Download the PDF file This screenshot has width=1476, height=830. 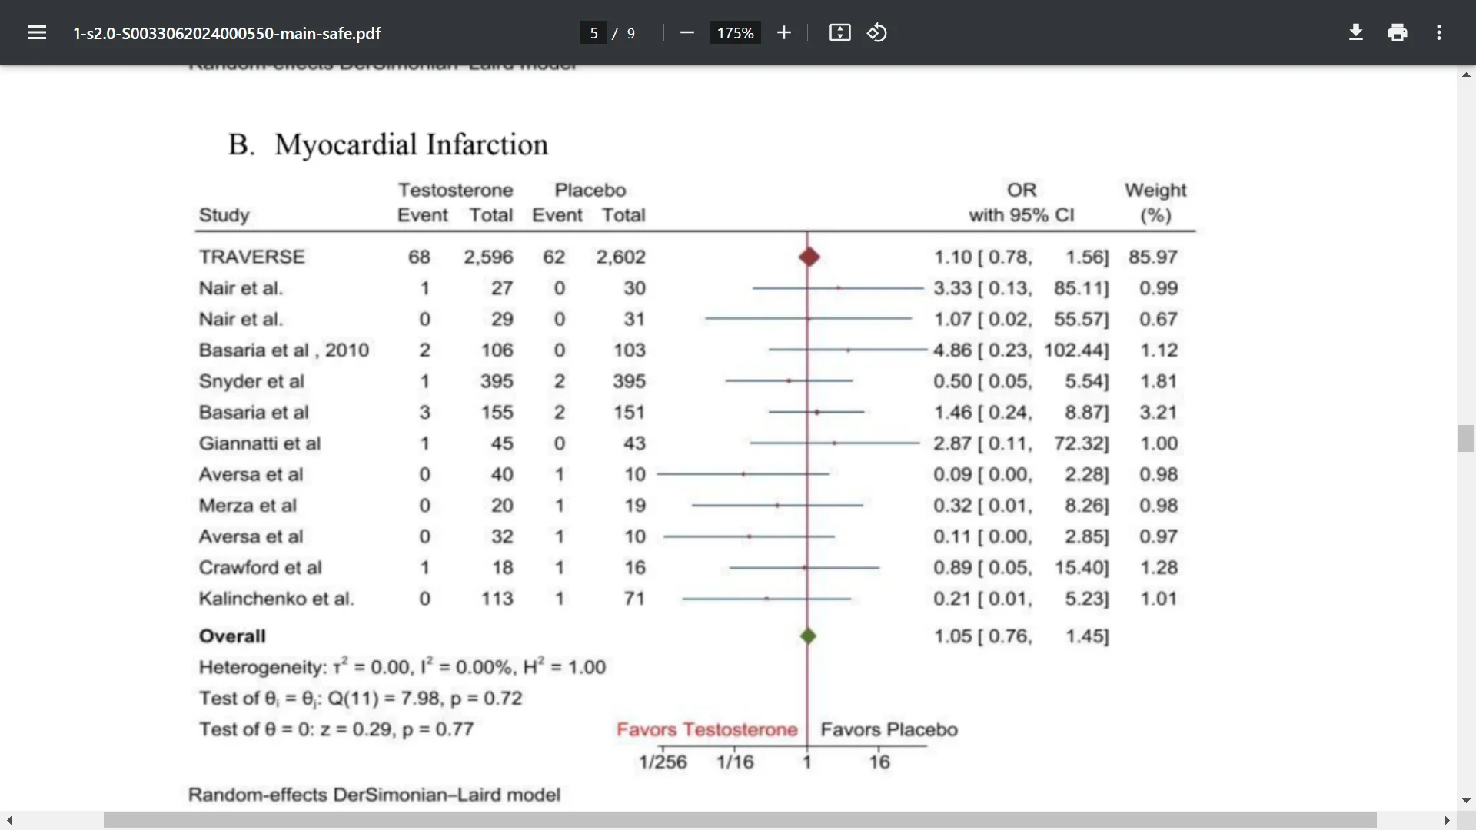tap(1356, 32)
